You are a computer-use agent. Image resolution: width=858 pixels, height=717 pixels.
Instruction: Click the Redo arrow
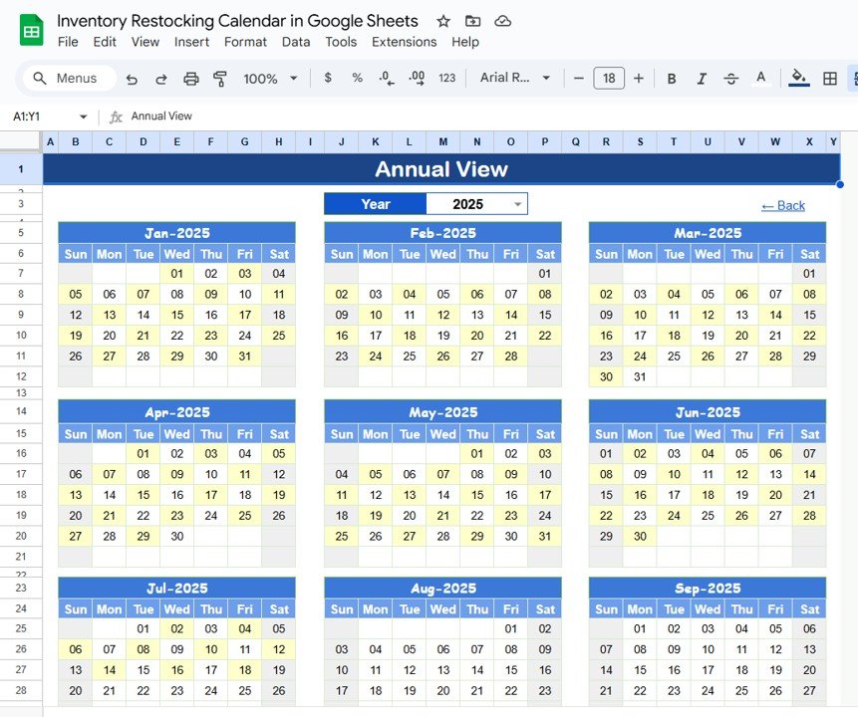160,79
